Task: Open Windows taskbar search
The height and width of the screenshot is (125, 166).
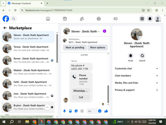Action: tap(12, 122)
